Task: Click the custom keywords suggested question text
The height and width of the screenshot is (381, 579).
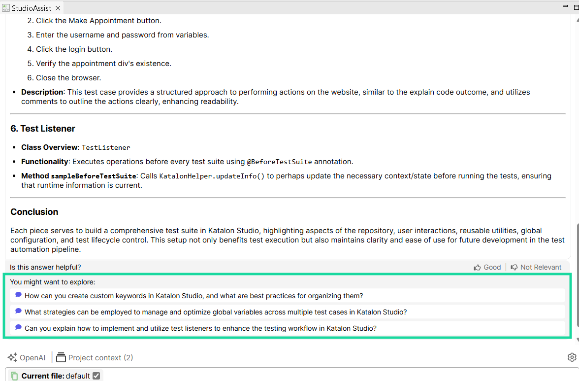Action: tap(193, 296)
